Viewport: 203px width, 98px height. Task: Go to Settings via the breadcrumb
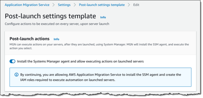click(x=64, y=5)
